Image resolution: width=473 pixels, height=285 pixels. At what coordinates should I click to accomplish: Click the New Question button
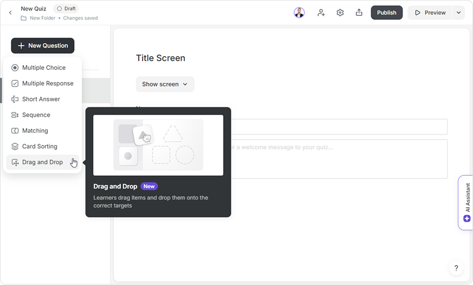click(x=43, y=46)
